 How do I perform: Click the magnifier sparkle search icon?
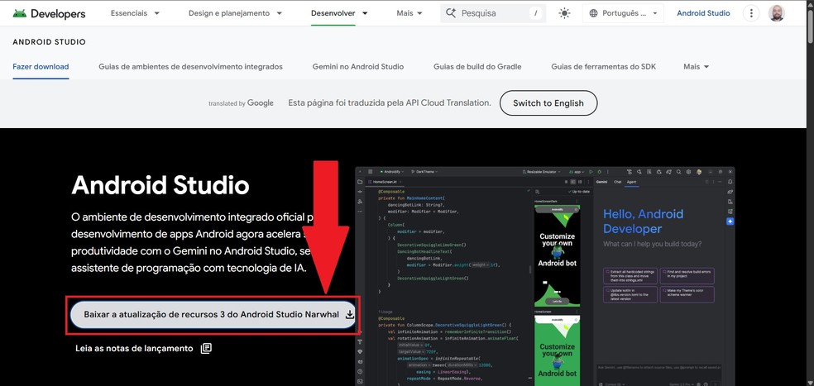pos(451,13)
